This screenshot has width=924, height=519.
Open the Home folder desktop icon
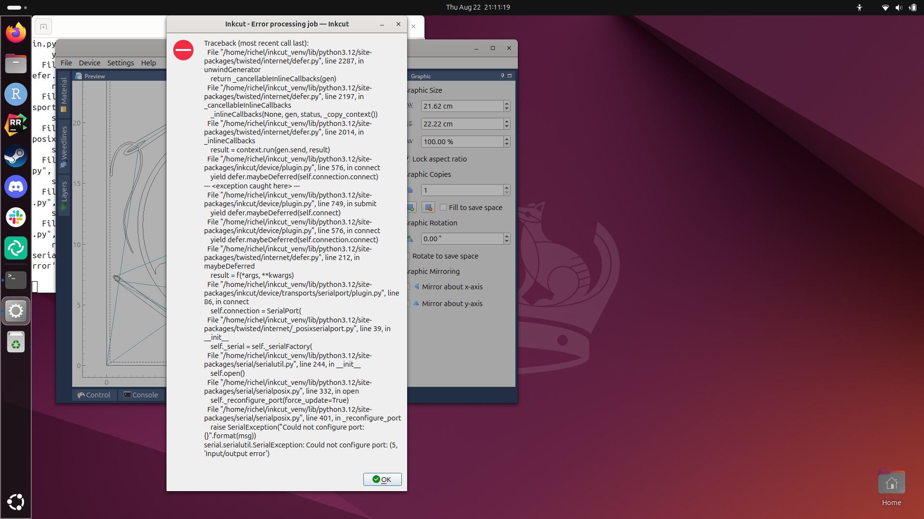(891, 488)
